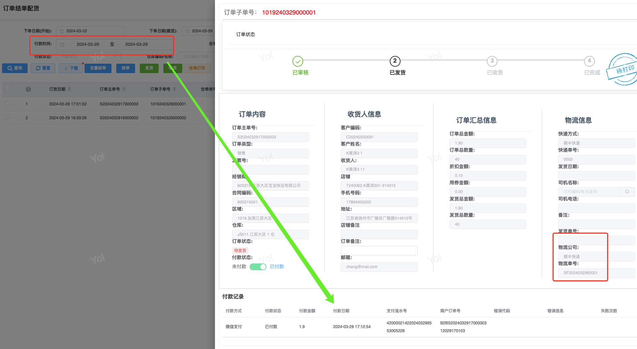Click the 快递方式 field showing 顺丰快递
The height and width of the screenshot is (349, 637).
click(x=596, y=143)
